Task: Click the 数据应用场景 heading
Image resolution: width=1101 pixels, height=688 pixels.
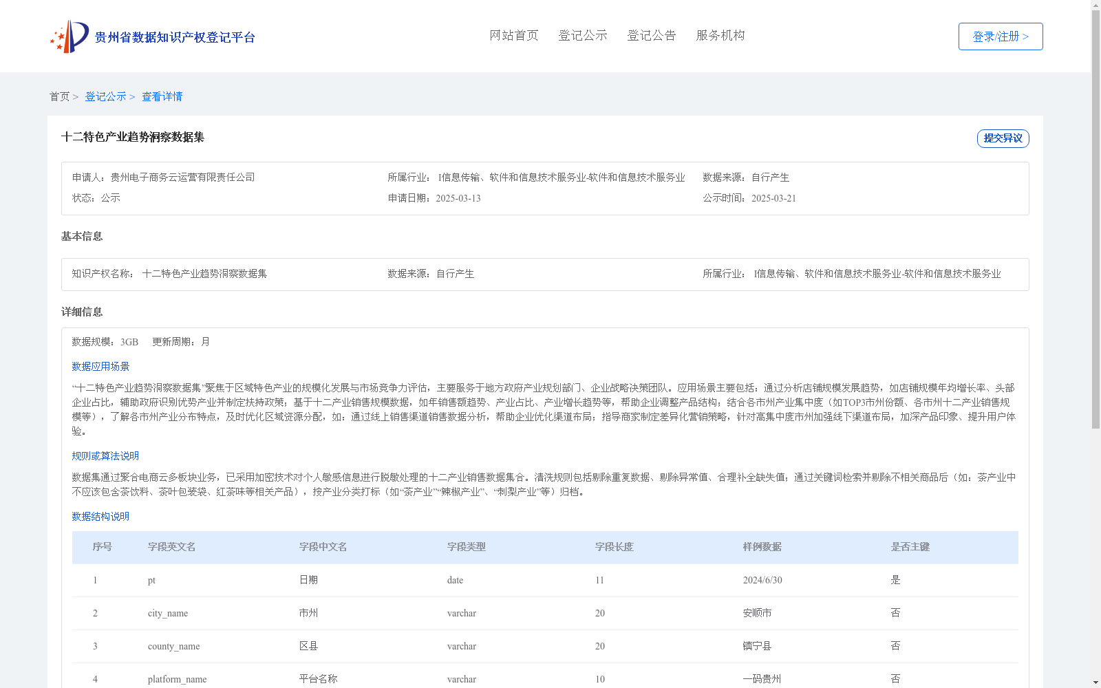Action: click(100, 367)
